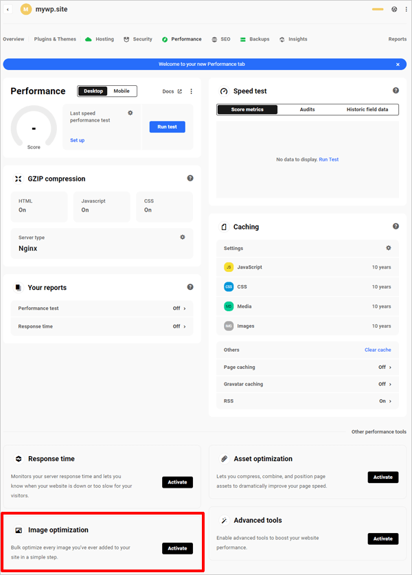Screen dimensions: 412x575
Task: Switch performance view to Mobile
Action: point(120,91)
